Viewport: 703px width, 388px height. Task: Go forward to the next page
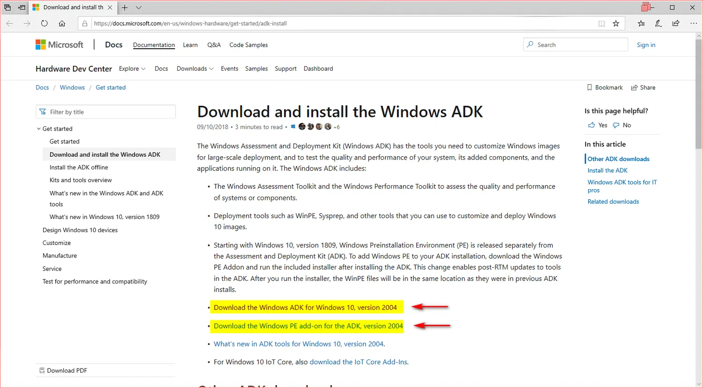coord(27,23)
